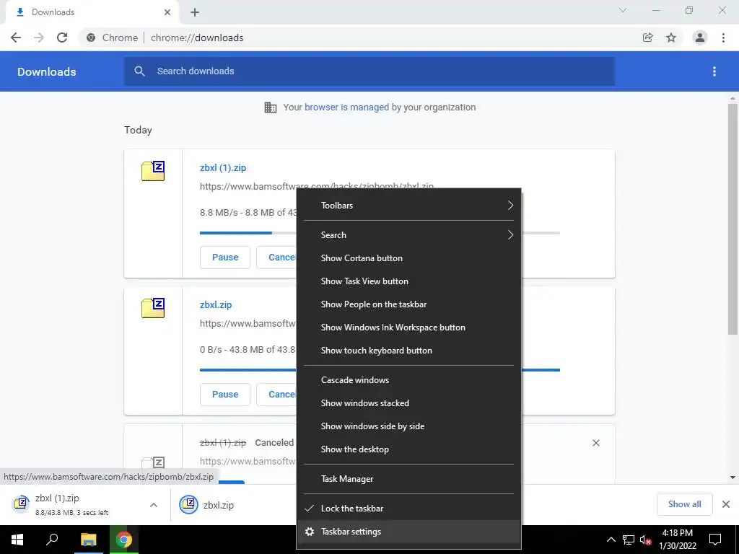Open the zbxl (1).zip file name link
739x554 pixels.
(x=223, y=167)
